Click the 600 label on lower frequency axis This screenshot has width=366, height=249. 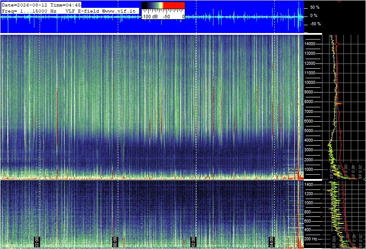308,221
